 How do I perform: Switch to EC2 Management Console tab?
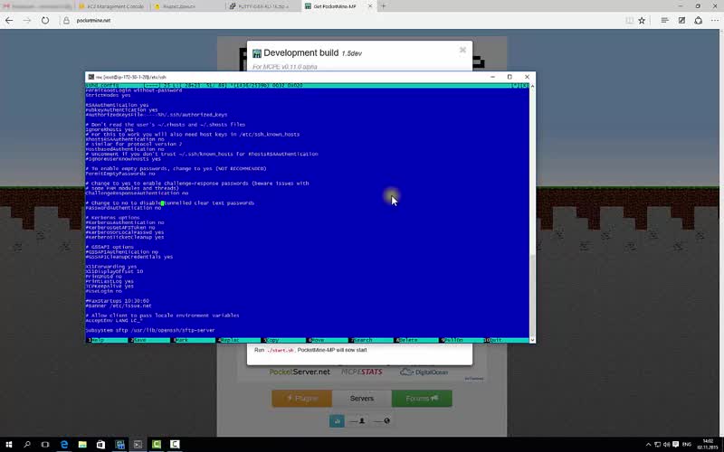(x=112, y=6)
